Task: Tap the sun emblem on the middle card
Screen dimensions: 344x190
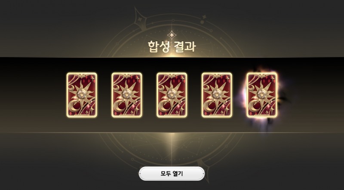Action: point(173,94)
